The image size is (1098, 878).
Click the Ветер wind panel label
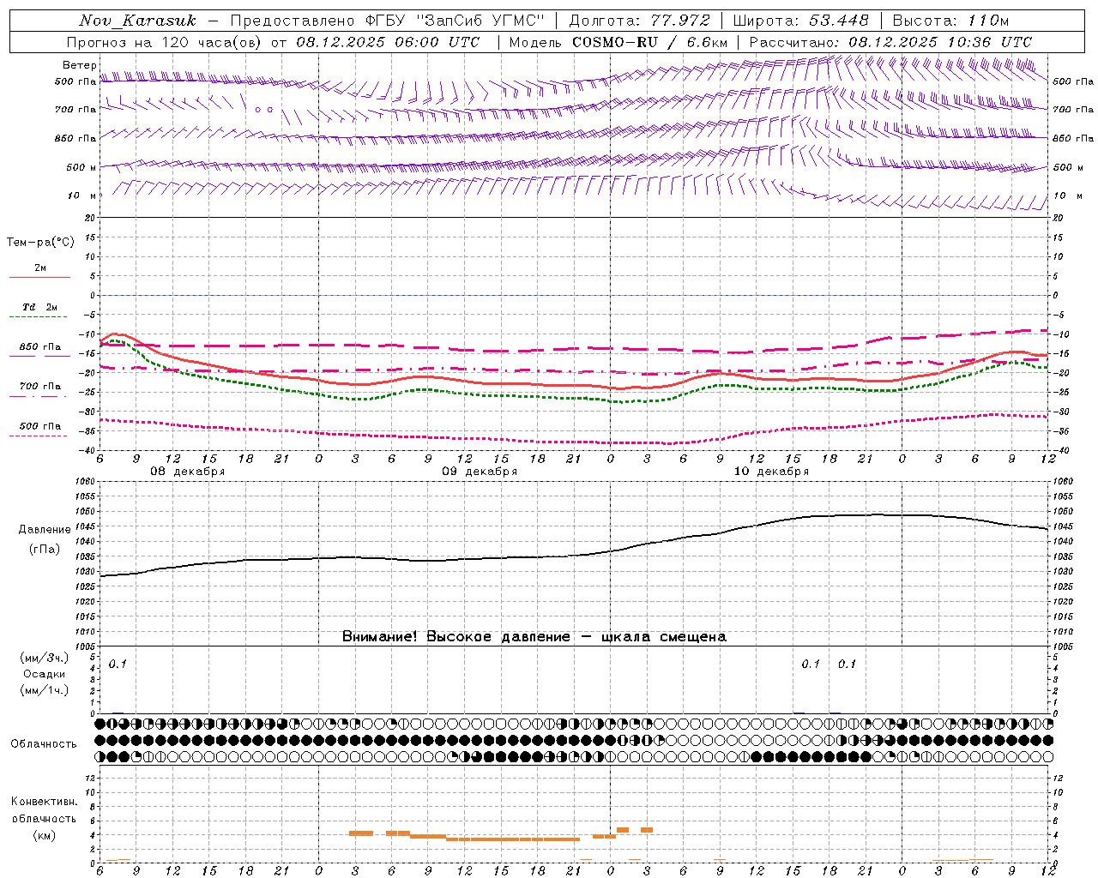80,65
